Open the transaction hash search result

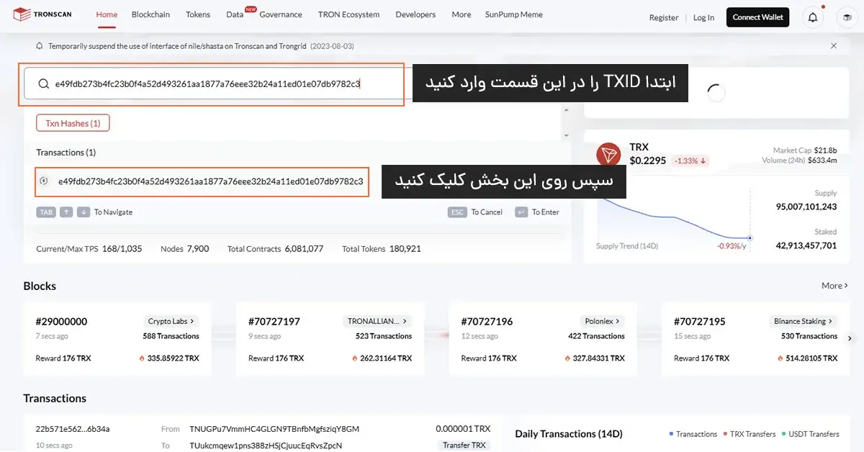tap(202, 181)
